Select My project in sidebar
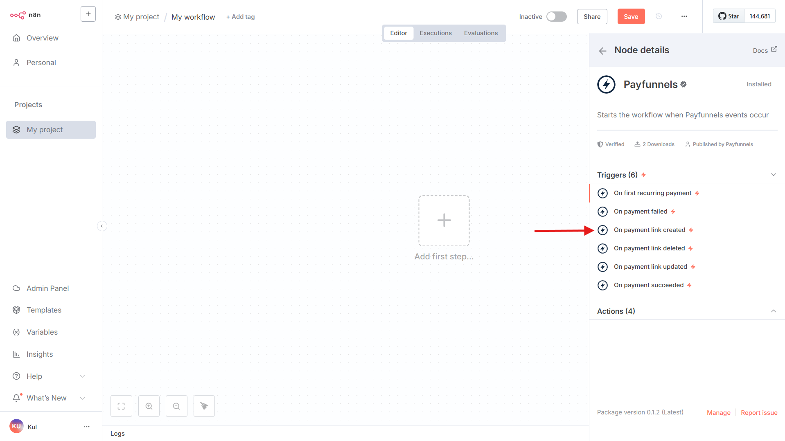The image size is (785, 441). pyautogui.click(x=51, y=130)
